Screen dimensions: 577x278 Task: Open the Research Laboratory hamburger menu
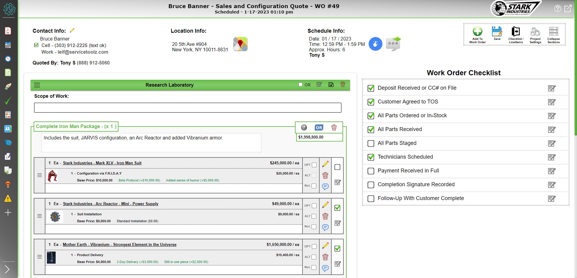click(x=37, y=85)
